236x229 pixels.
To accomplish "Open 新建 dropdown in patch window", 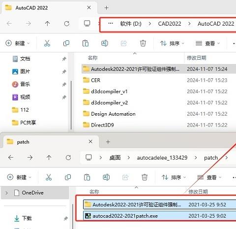I will [19, 177].
